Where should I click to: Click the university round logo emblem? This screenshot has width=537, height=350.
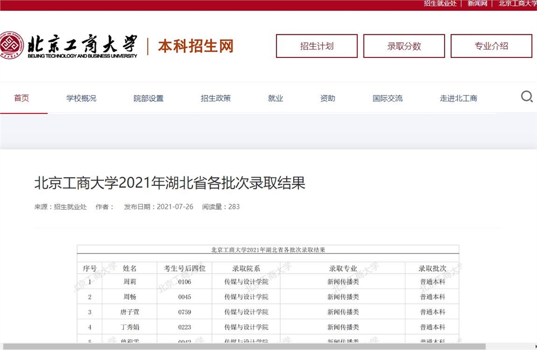coord(11,45)
